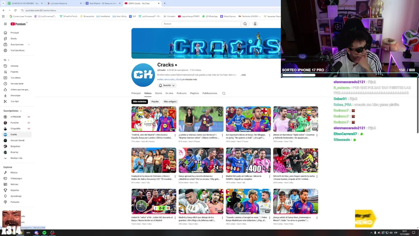Go back in browser history
Viewport: 419px width, 236px height.
[x=3, y=10]
